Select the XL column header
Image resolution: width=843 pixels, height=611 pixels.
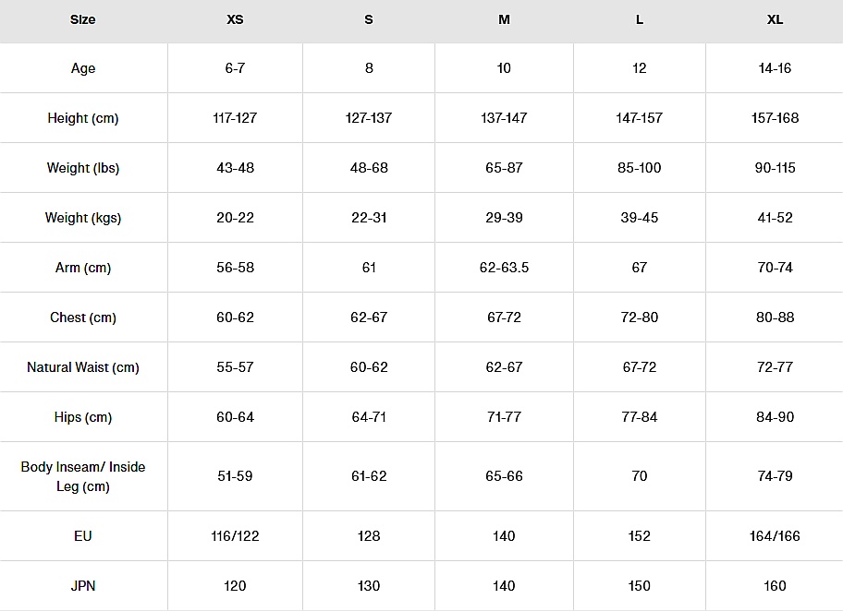tap(775, 19)
